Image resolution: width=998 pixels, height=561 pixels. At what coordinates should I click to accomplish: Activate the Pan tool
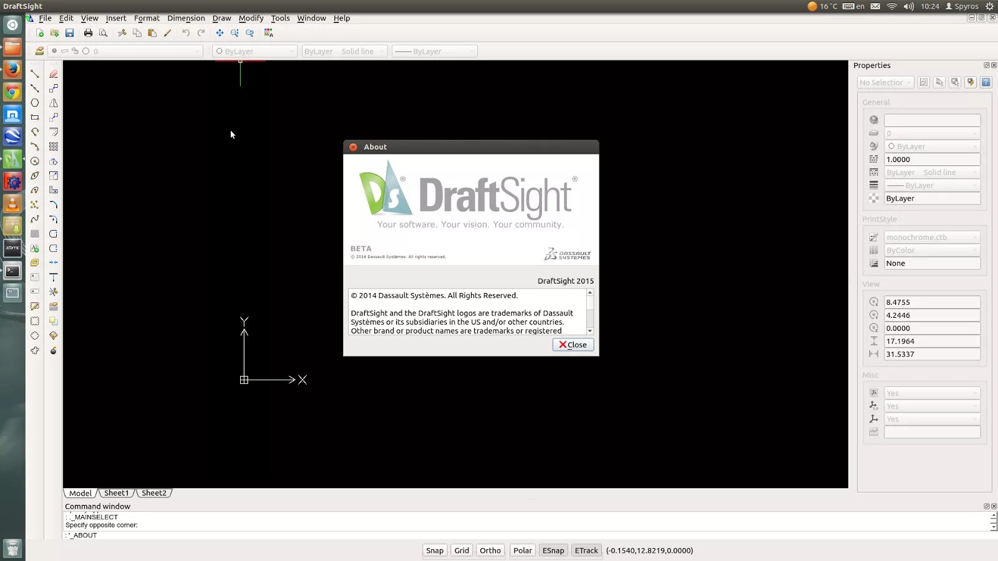coord(220,33)
